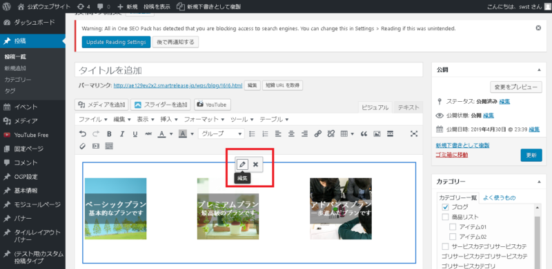Open the ツール menu

tap(242, 120)
